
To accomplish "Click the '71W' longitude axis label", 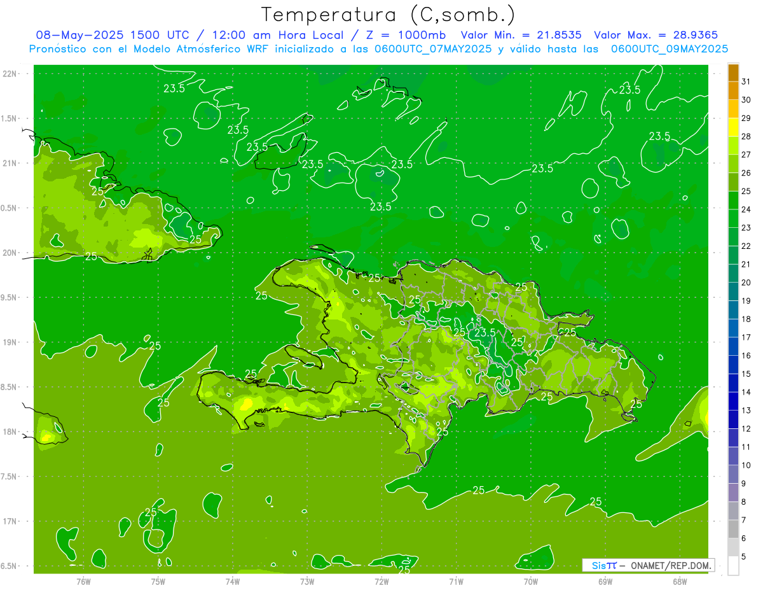I will (456, 582).
